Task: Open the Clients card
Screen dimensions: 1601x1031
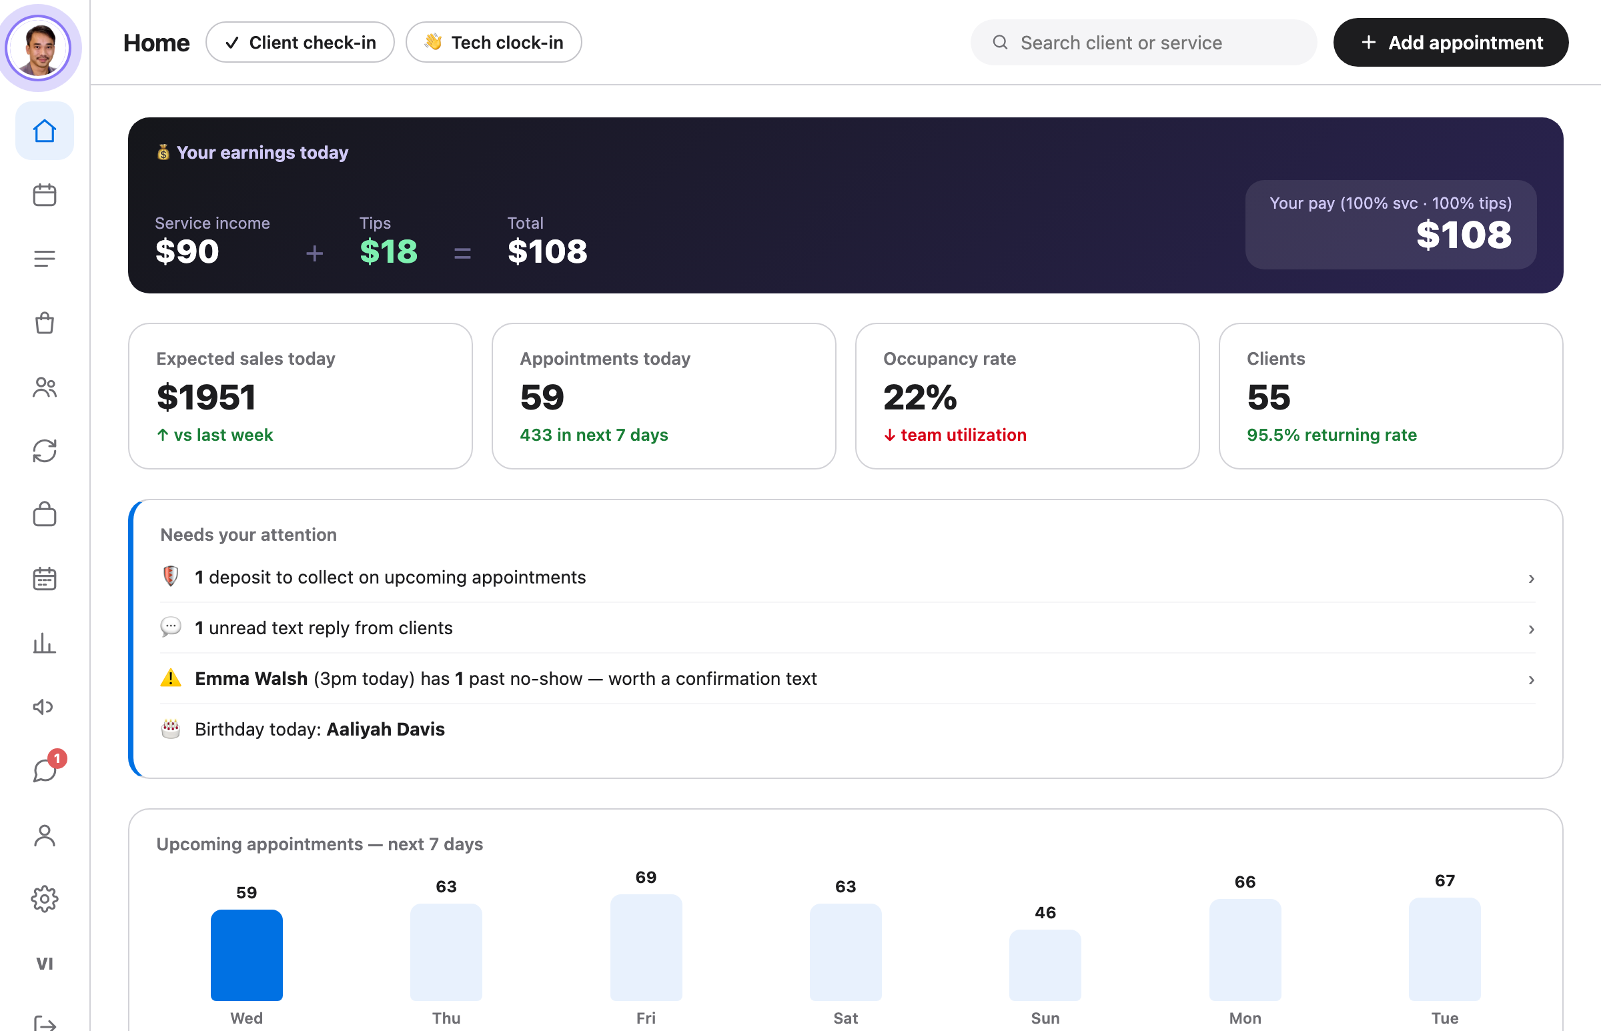Action: point(1391,396)
